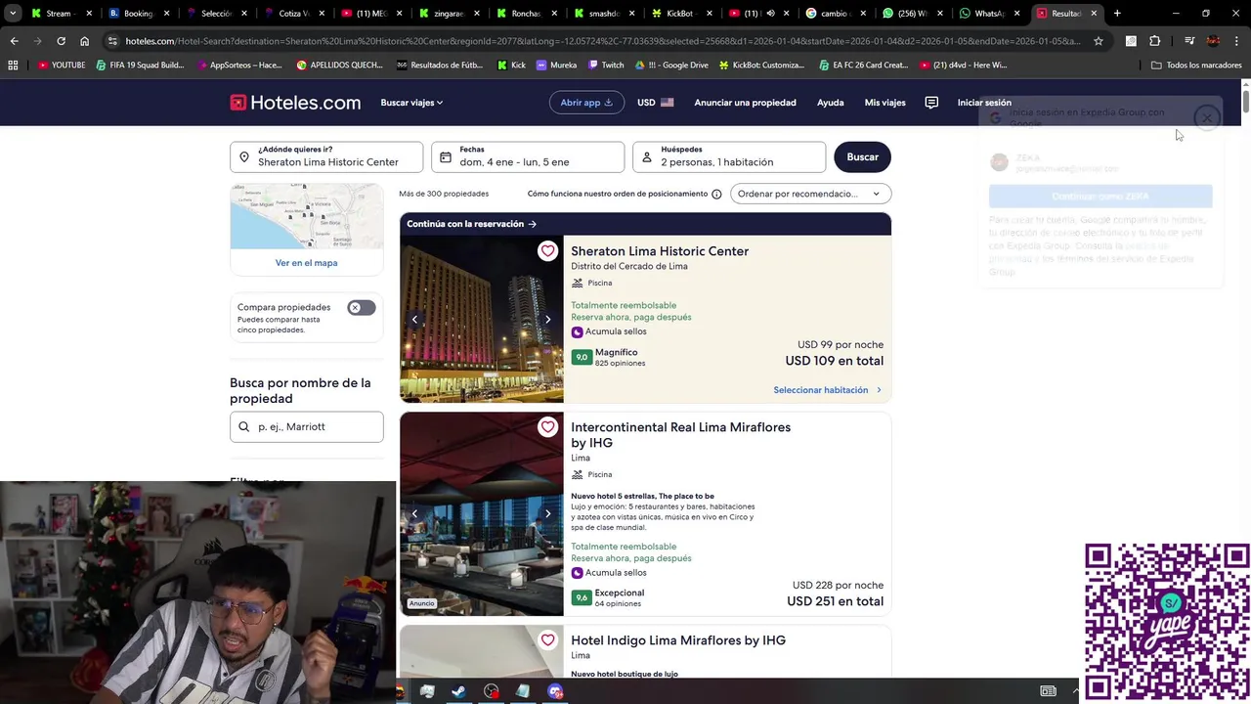The height and width of the screenshot is (704, 1251).
Task: Show next photo of Sheraton Lima
Action: point(547,320)
